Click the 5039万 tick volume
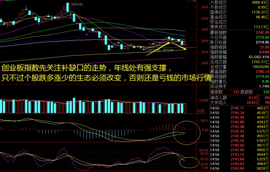The width and height of the screenshot is (270, 172). coord(263,168)
